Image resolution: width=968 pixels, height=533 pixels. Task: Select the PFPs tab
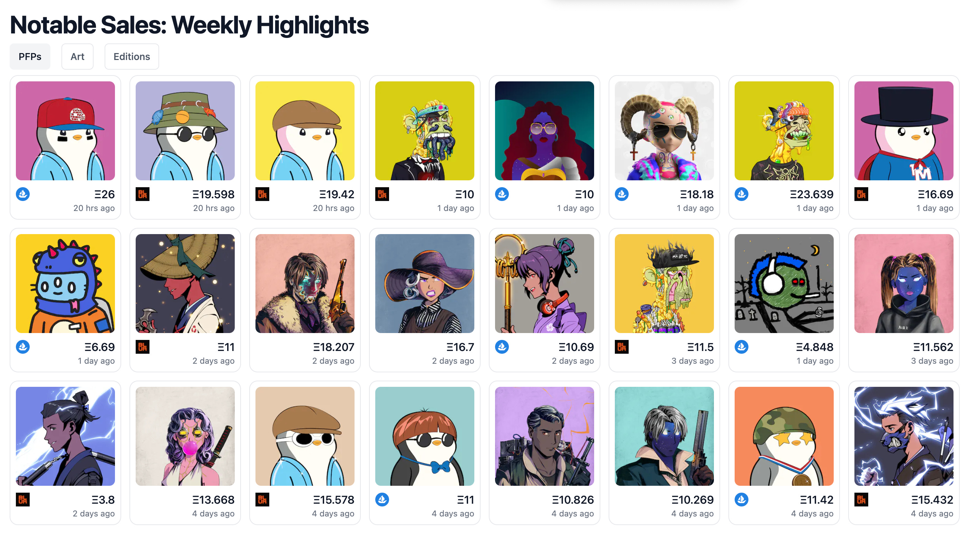click(30, 57)
